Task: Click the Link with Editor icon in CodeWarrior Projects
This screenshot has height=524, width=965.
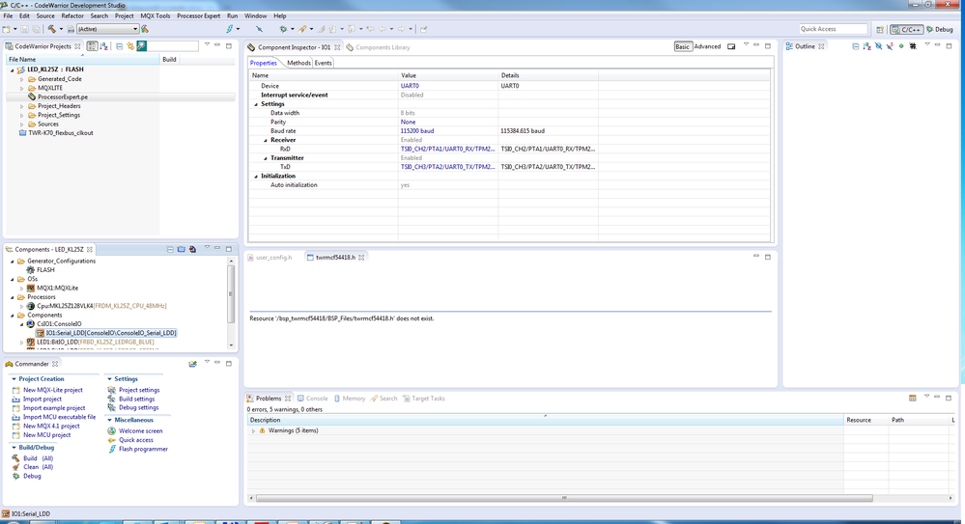Action: click(130, 46)
